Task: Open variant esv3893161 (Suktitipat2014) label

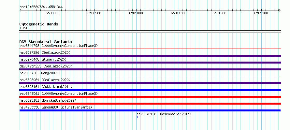Action: 46,87
